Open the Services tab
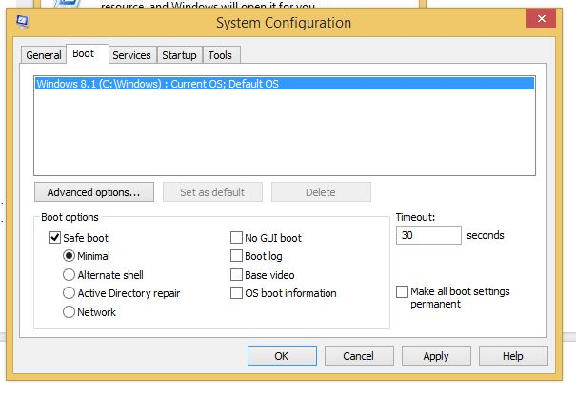The height and width of the screenshot is (397, 576). pos(131,55)
